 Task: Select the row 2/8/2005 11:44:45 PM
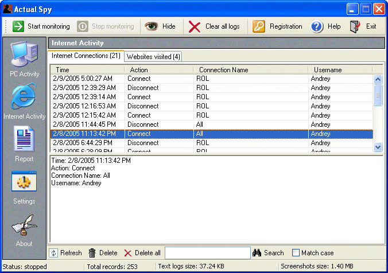[x=212, y=124]
